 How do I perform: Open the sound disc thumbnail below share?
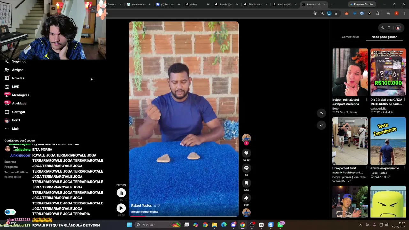246,212
